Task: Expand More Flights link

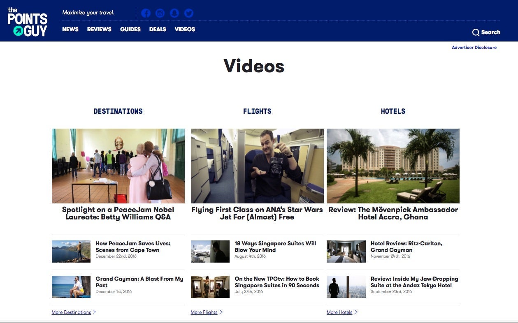Action: click(204, 312)
